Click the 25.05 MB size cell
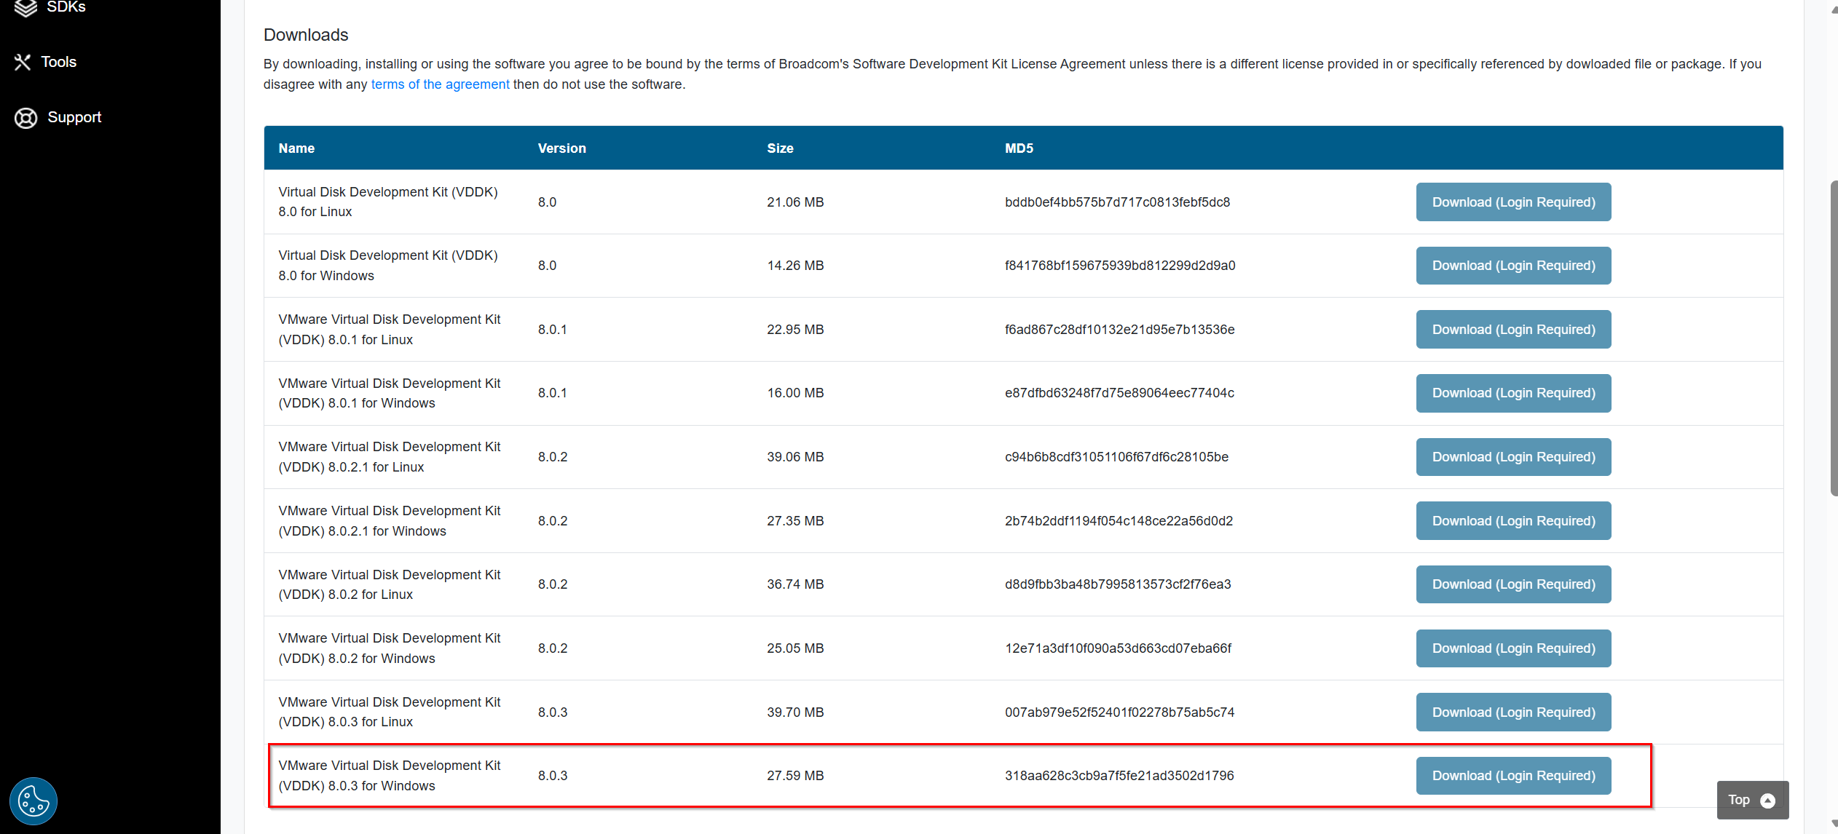 click(795, 648)
